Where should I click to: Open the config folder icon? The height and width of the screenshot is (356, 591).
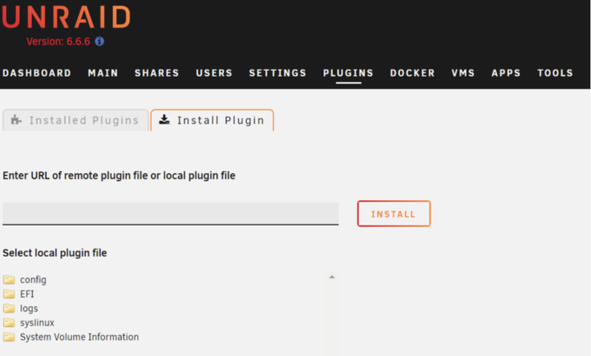(x=9, y=280)
